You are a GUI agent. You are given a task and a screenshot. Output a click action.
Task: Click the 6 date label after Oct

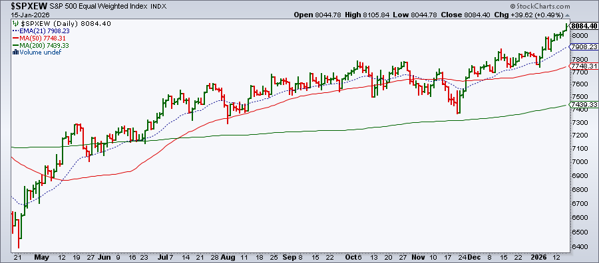coord(359,256)
